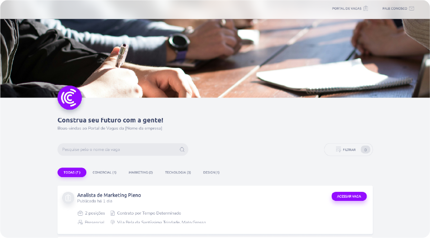
Task: Open the Tecnologia (3) tab
Action: (178, 172)
